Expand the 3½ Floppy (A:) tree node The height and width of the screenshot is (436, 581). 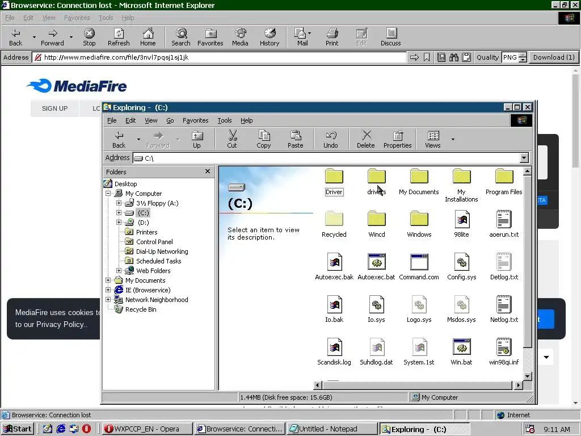119,203
